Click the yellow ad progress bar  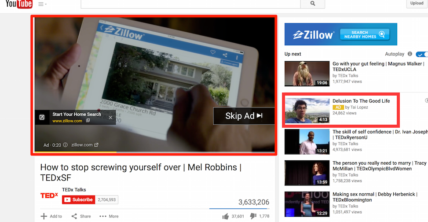click(76, 152)
